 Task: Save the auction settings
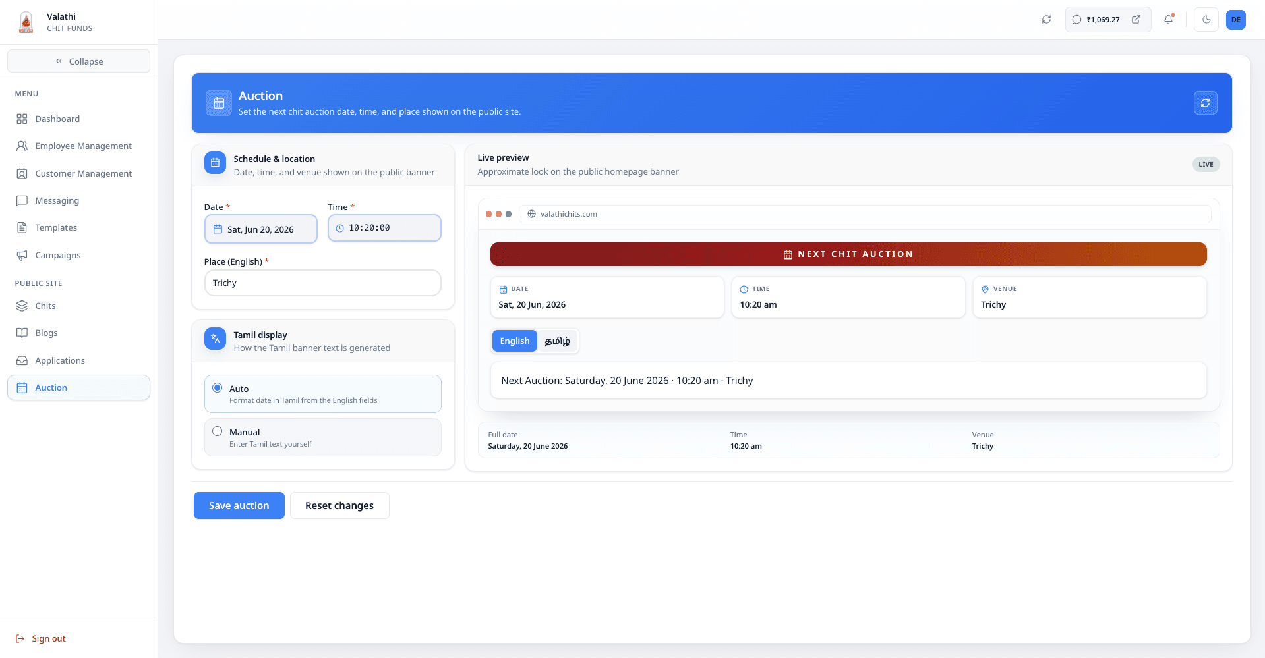(x=239, y=505)
